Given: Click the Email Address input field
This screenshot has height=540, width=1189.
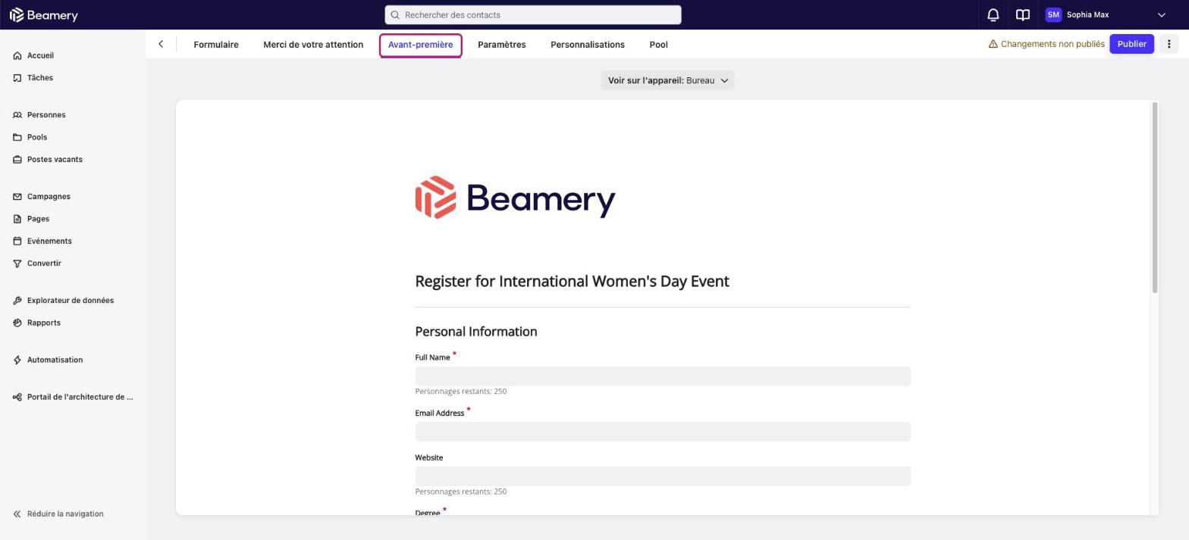Looking at the screenshot, I should point(663,432).
